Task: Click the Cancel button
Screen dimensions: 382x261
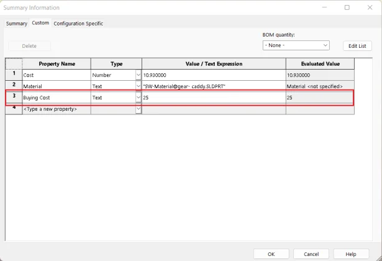Action: [x=311, y=254]
